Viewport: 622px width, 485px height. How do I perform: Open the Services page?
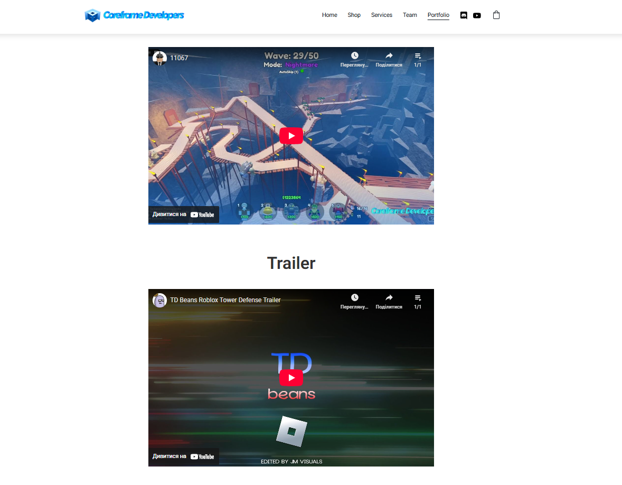tap(381, 15)
